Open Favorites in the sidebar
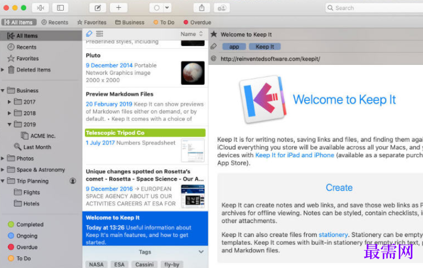 tap(27, 59)
